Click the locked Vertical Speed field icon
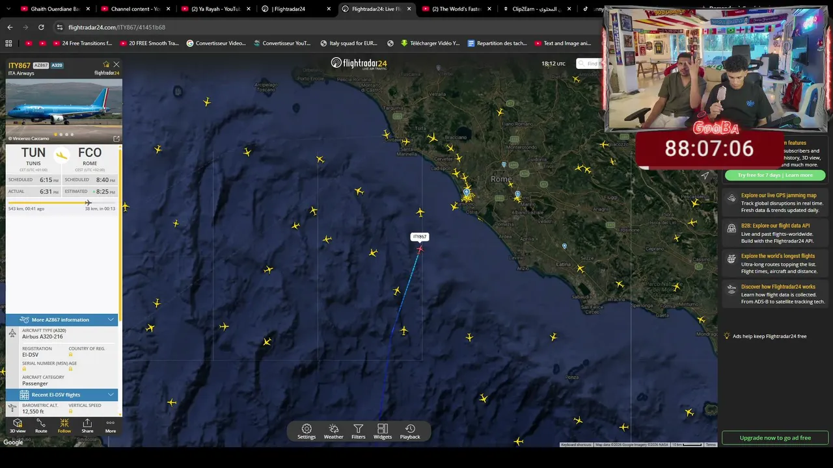Image resolution: width=833 pixels, height=468 pixels. [x=70, y=411]
